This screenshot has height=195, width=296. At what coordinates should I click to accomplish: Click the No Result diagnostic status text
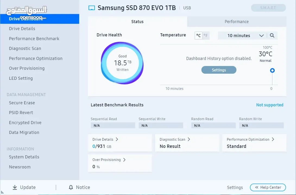tap(170, 146)
